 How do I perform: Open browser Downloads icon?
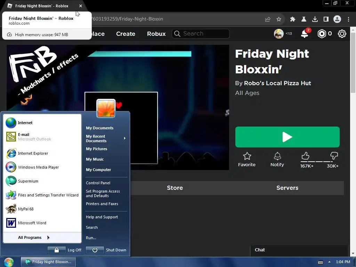pyautogui.click(x=315, y=19)
